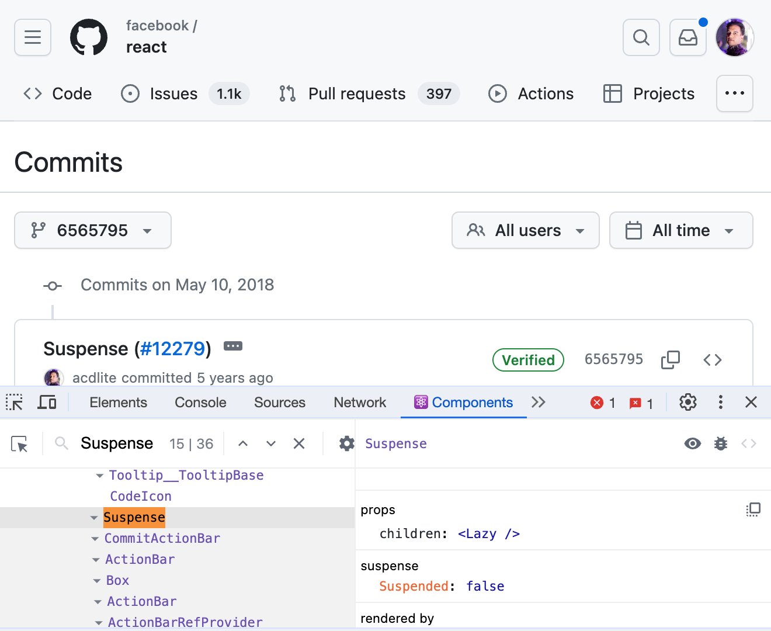Switch to the Actions tab
Viewport: 771px width, 631px height.
tap(531, 93)
